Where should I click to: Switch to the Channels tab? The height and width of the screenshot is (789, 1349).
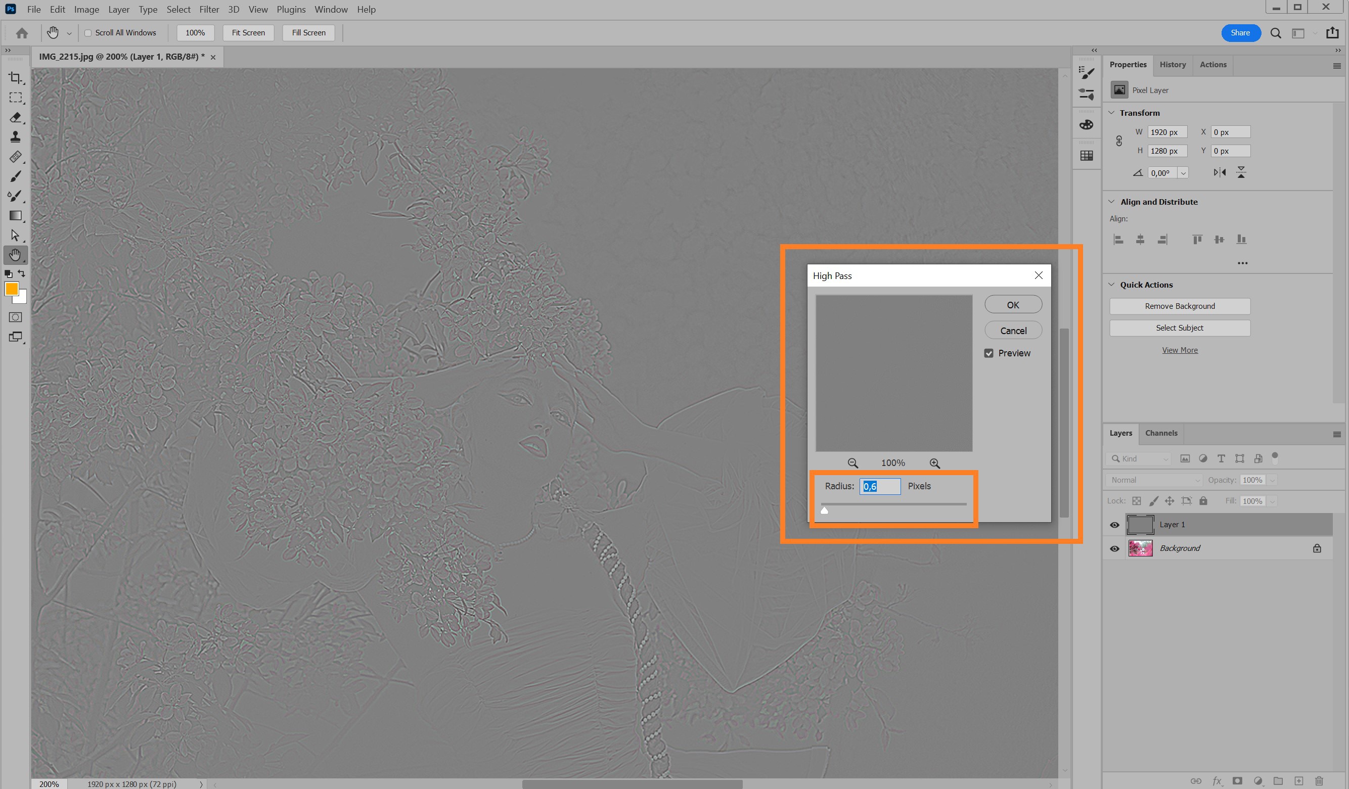[x=1161, y=433]
